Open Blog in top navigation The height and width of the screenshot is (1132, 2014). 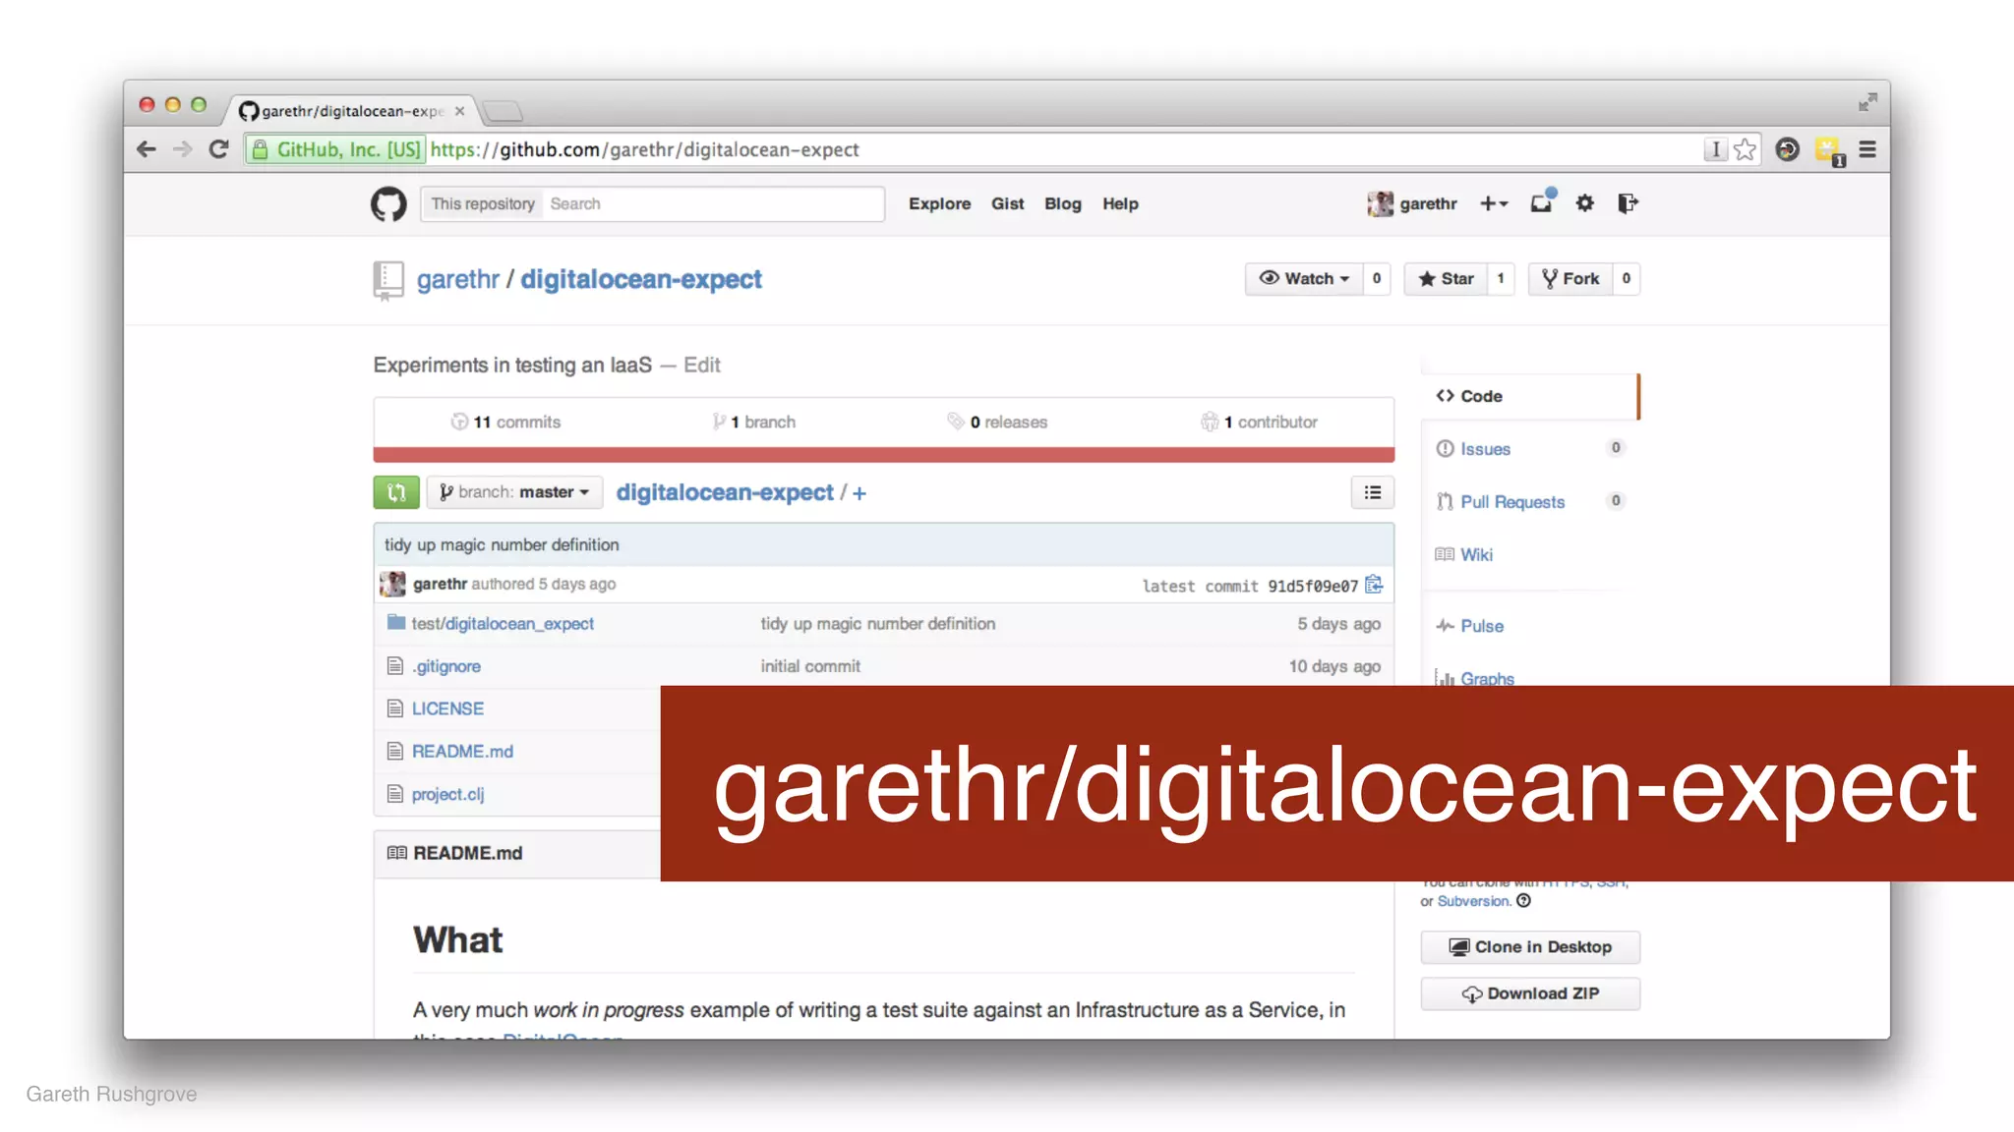pos(1062,203)
